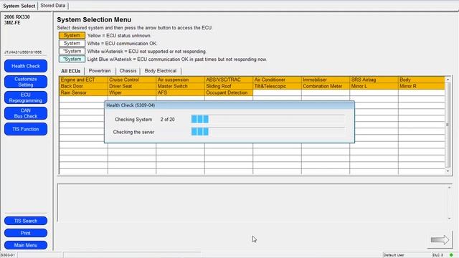Select the SRS Airbag cell
Viewport: 459px width, 258px height.
(374, 80)
